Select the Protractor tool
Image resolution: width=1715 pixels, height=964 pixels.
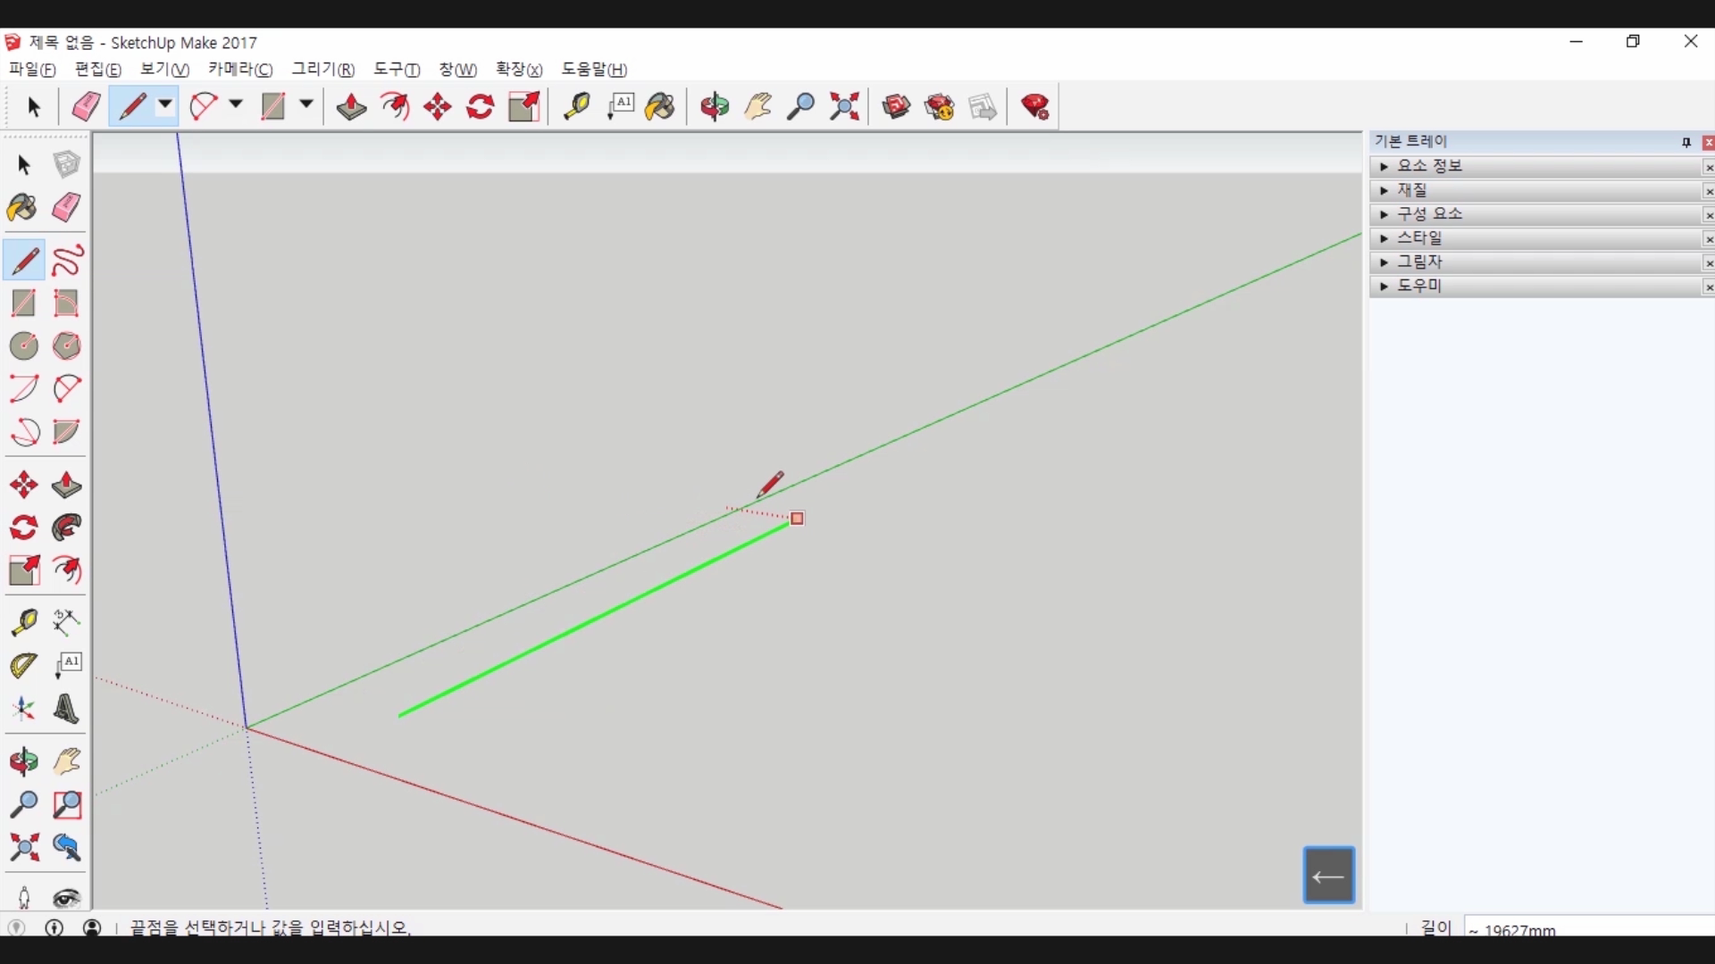point(24,665)
